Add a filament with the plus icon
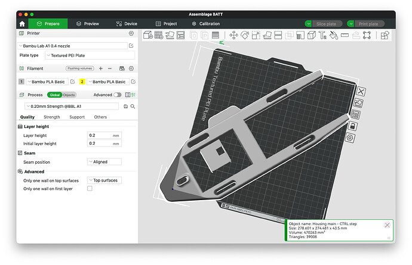 point(101,68)
